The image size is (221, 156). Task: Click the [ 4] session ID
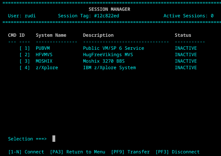pyautogui.click(x=25, y=68)
